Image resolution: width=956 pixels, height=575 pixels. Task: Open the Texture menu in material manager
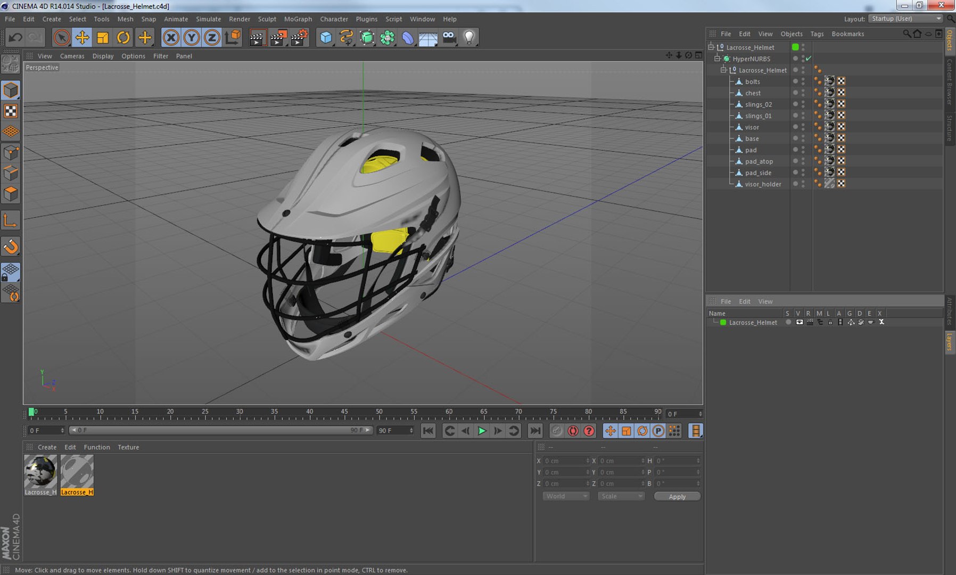(x=128, y=447)
